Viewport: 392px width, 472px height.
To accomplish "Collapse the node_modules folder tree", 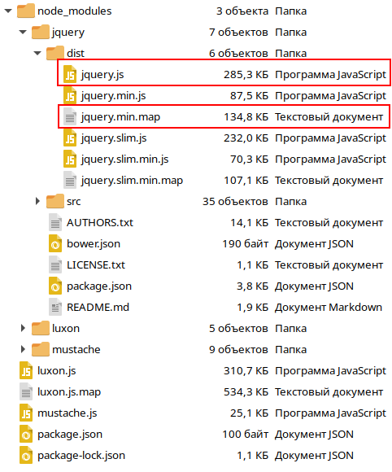I will click(x=8, y=11).
